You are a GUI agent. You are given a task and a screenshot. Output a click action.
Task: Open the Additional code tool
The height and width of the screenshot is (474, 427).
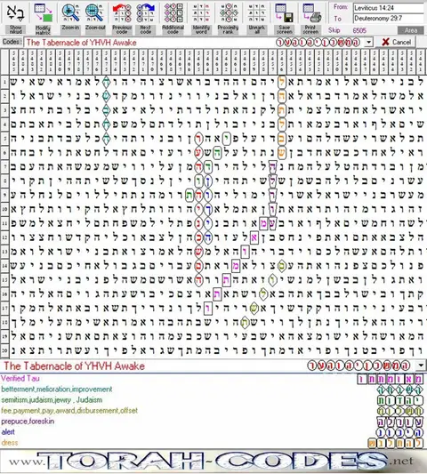click(173, 18)
